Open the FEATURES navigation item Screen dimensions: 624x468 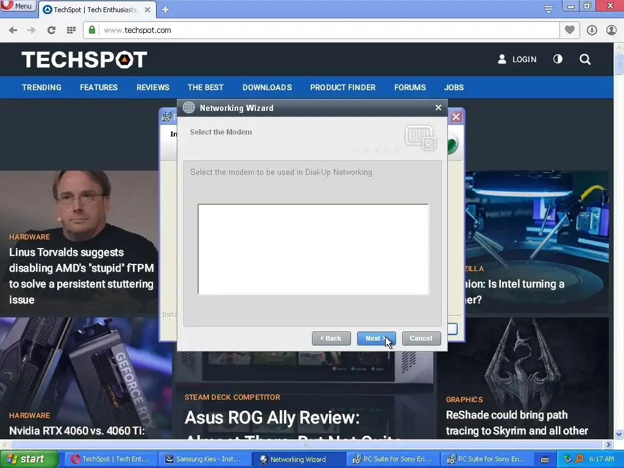point(99,88)
